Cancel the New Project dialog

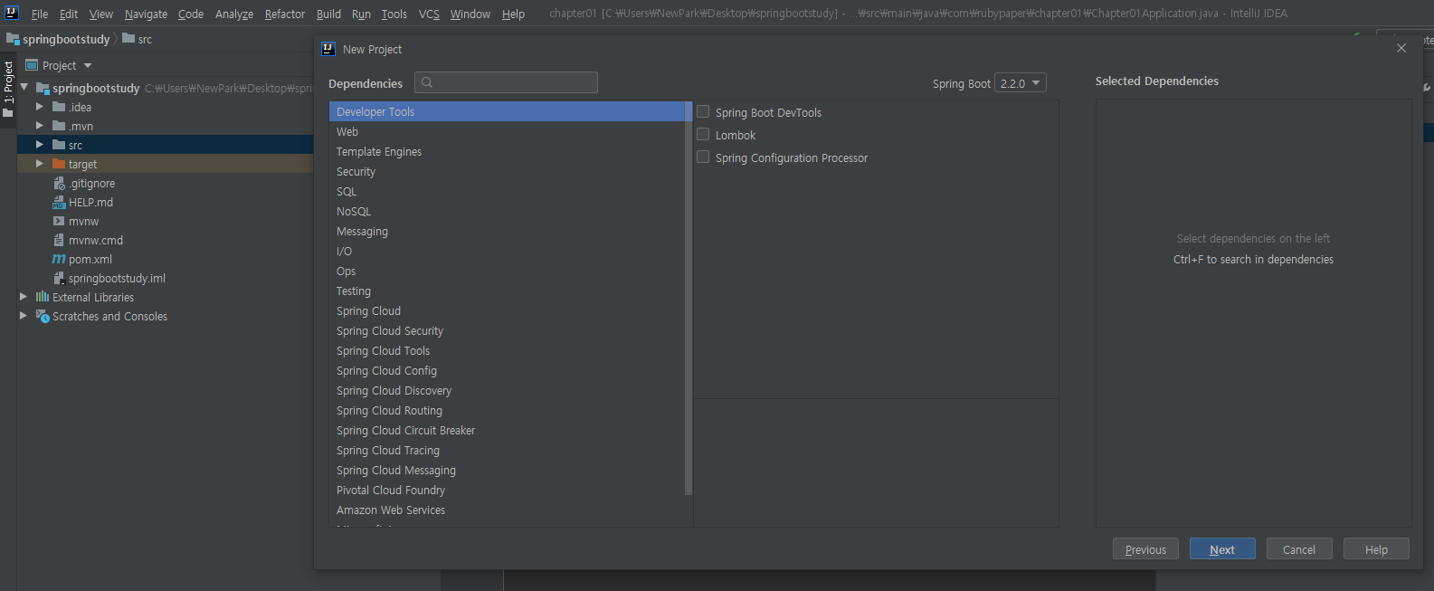click(1298, 549)
